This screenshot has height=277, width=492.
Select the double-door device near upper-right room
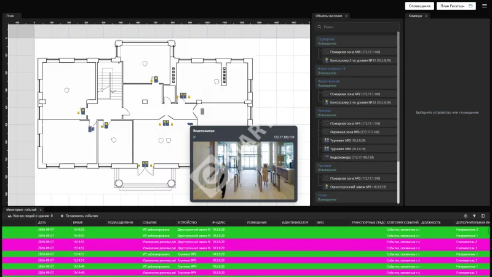tap(183, 95)
